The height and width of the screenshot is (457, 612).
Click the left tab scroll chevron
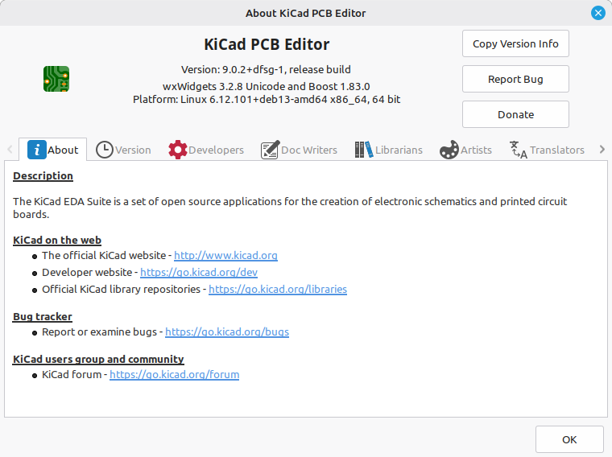coord(10,150)
